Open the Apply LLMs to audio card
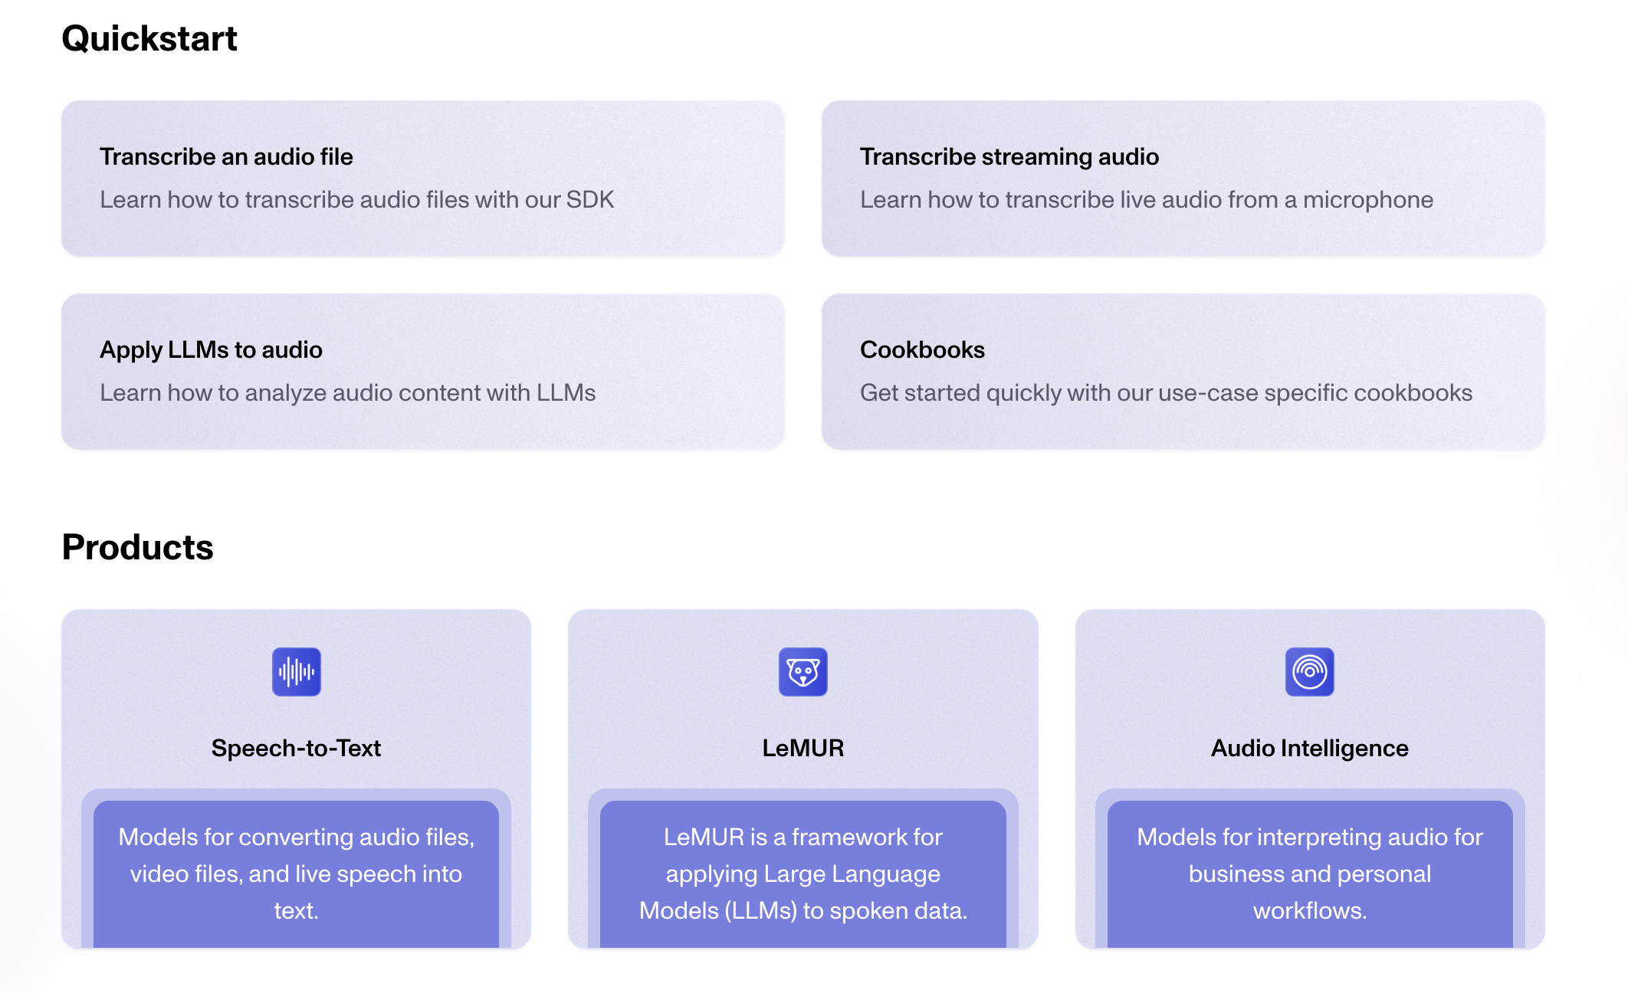 (x=423, y=371)
